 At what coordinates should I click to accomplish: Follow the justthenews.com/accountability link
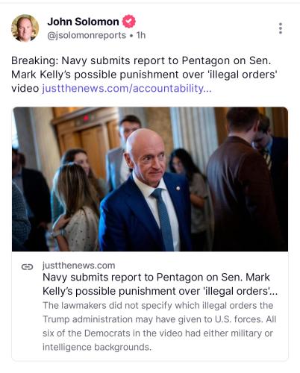click(x=127, y=89)
